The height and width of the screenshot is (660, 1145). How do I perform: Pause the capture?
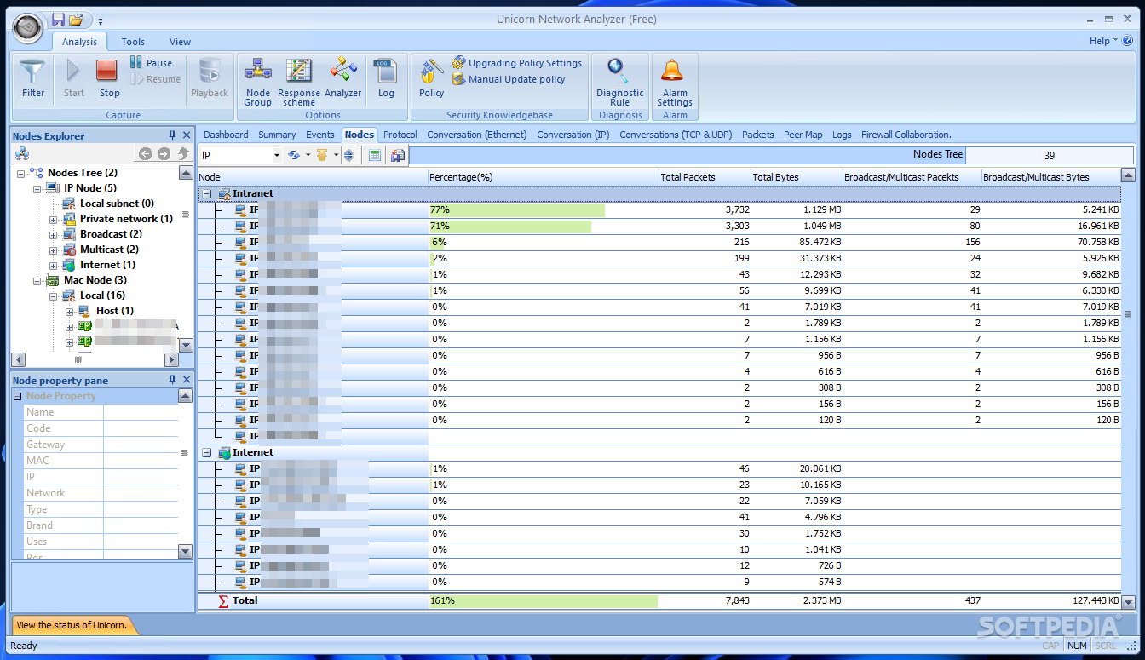(x=151, y=63)
